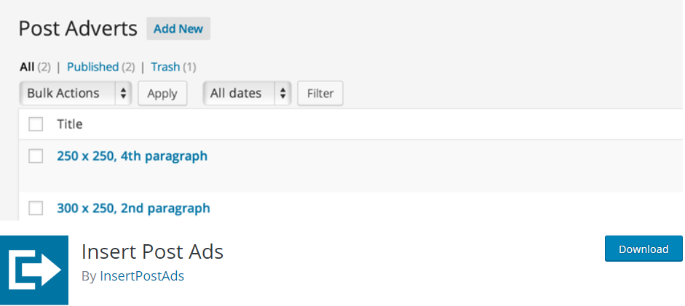Open the Trash adverts view
685x306 pixels.
pyautogui.click(x=165, y=67)
